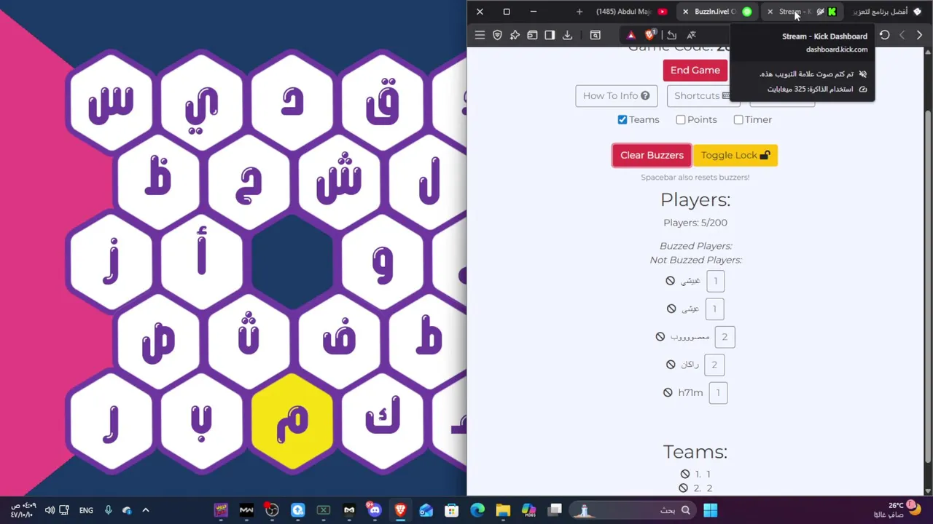This screenshot has width=933, height=524.
Task: Disable the Teams checkbox
Action: 622,119
